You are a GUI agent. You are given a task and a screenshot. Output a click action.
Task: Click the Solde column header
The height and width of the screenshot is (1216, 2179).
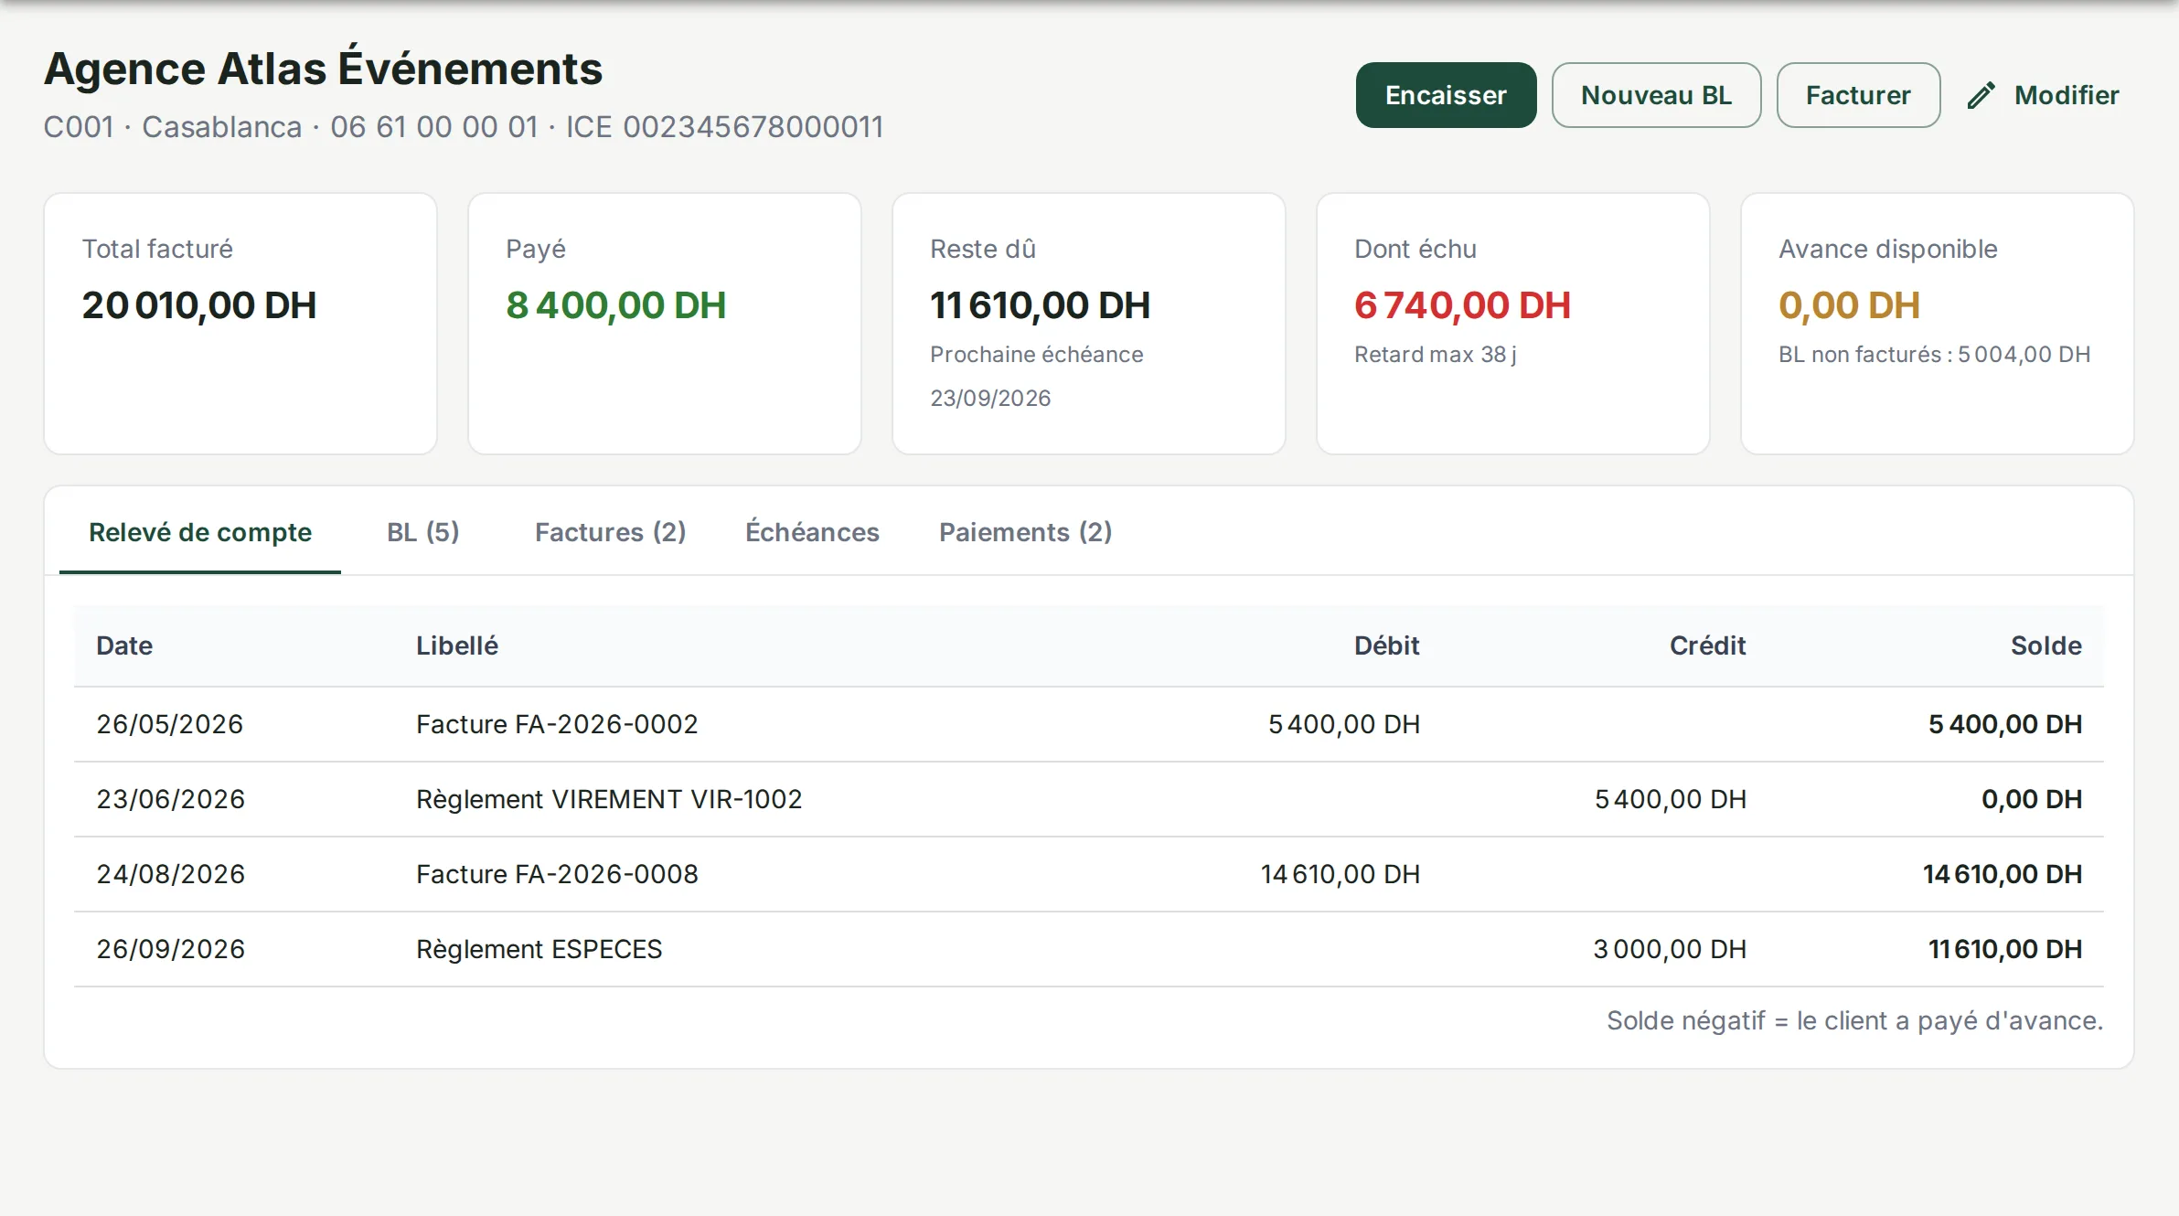[2045, 645]
